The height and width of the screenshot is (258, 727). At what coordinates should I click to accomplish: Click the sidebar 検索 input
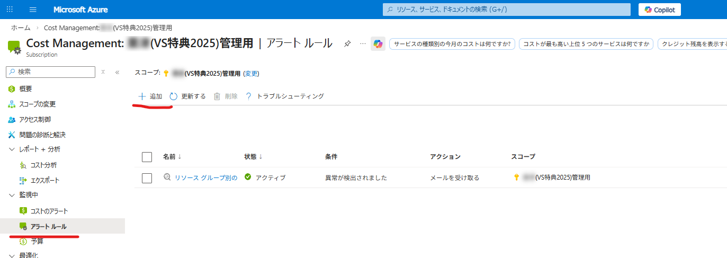51,72
